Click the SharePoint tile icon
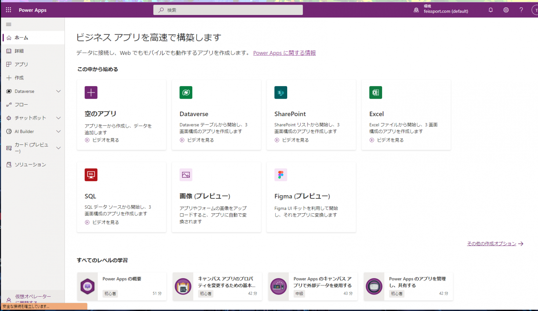 tap(281, 93)
